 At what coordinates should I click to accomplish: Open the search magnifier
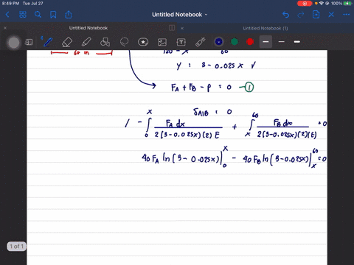tap(38, 15)
